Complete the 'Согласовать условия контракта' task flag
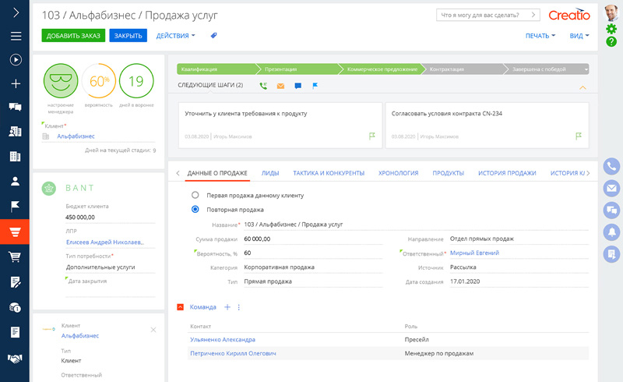The image size is (623, 382). tap(579, 136)
